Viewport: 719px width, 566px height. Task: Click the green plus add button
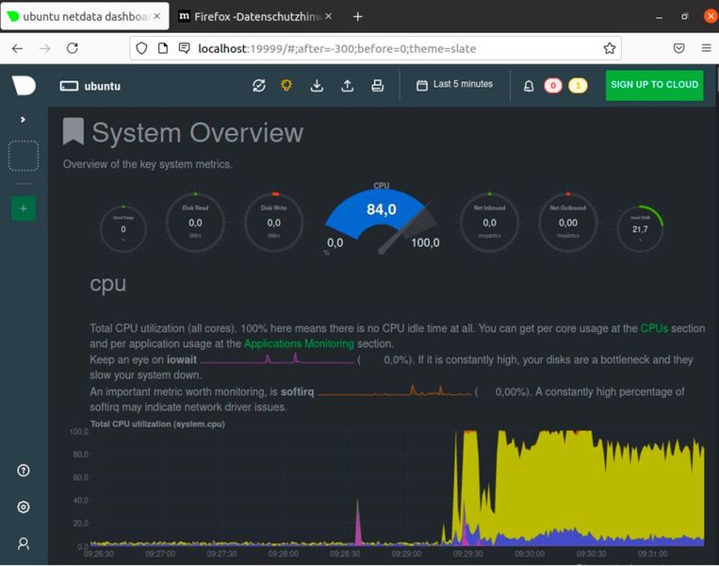(24, 208)
